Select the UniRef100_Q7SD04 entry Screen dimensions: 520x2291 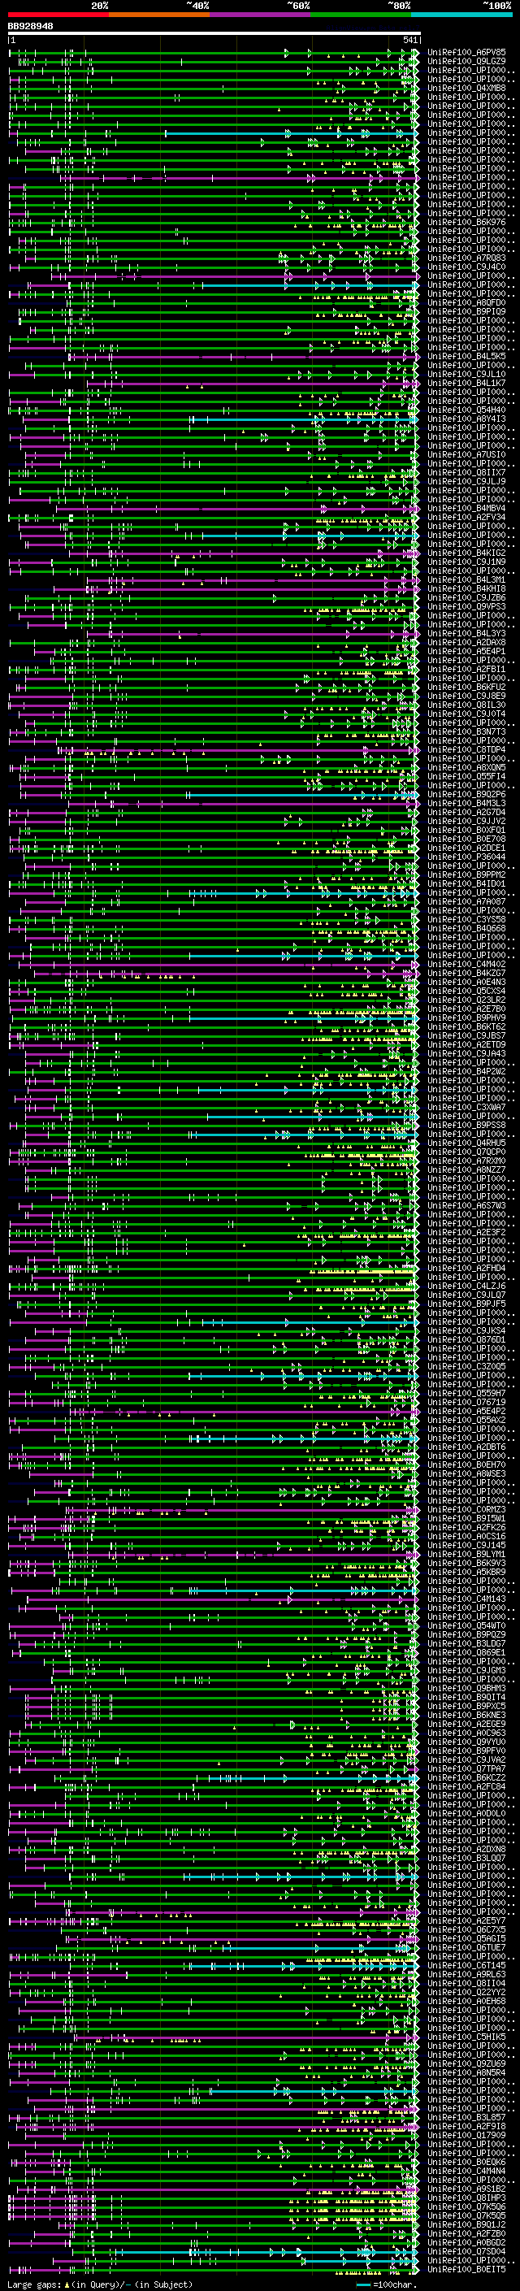tap(466, 2252)
